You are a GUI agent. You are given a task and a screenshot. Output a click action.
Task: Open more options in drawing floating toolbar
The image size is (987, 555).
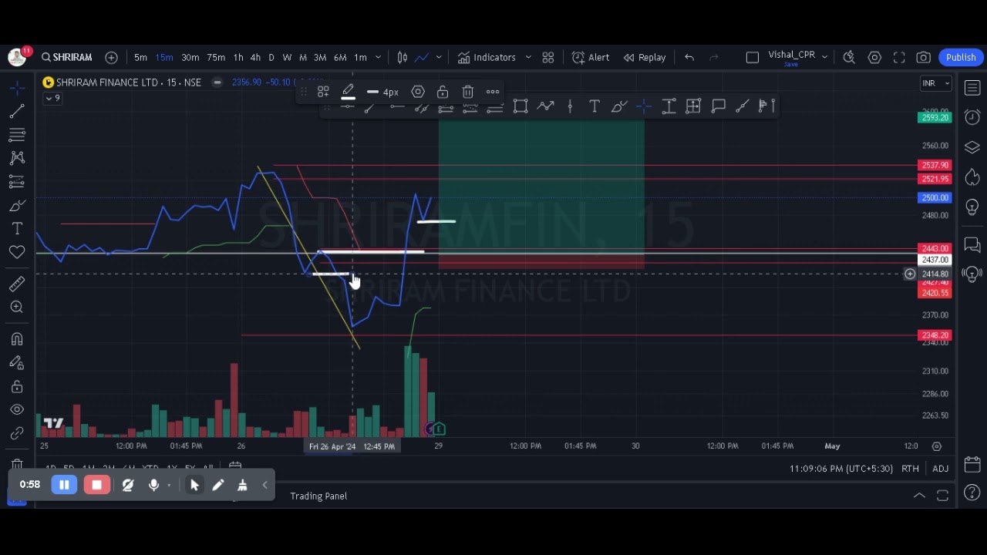point(493,92)
